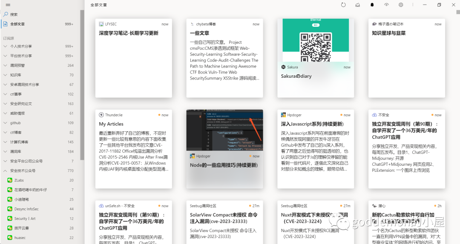This screenshot has width=460, height=244.
Task: Select the ZLabs source
Action: tap(40, 180)
